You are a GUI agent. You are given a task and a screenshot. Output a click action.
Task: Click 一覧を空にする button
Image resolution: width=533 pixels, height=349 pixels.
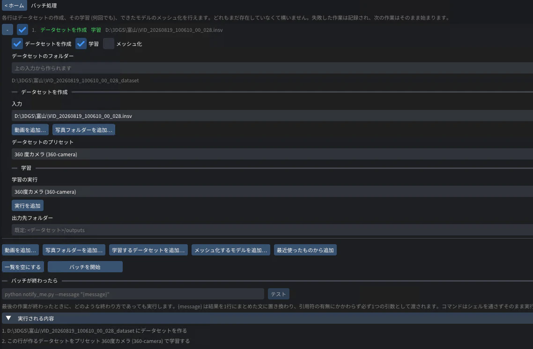click(x=23, y=267)
